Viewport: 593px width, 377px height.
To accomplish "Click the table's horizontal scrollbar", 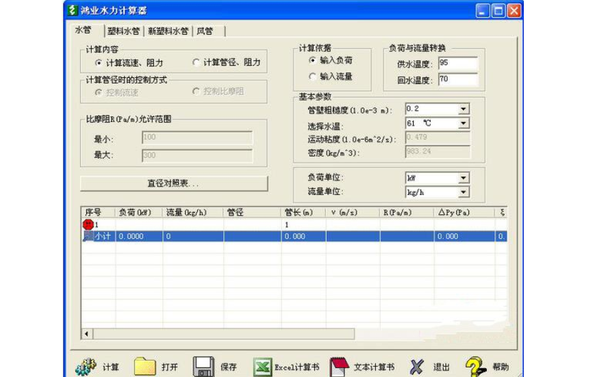I will [x=219, y=334].
